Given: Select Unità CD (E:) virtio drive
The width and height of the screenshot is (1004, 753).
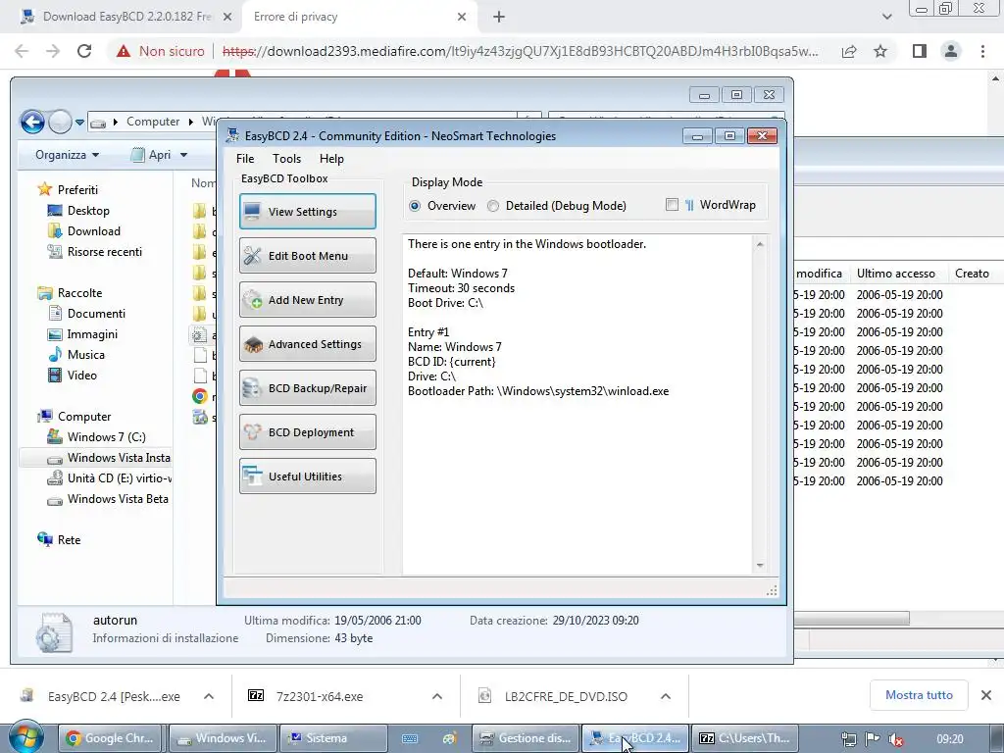Looking at the screenshot, I should pos(110,478).
